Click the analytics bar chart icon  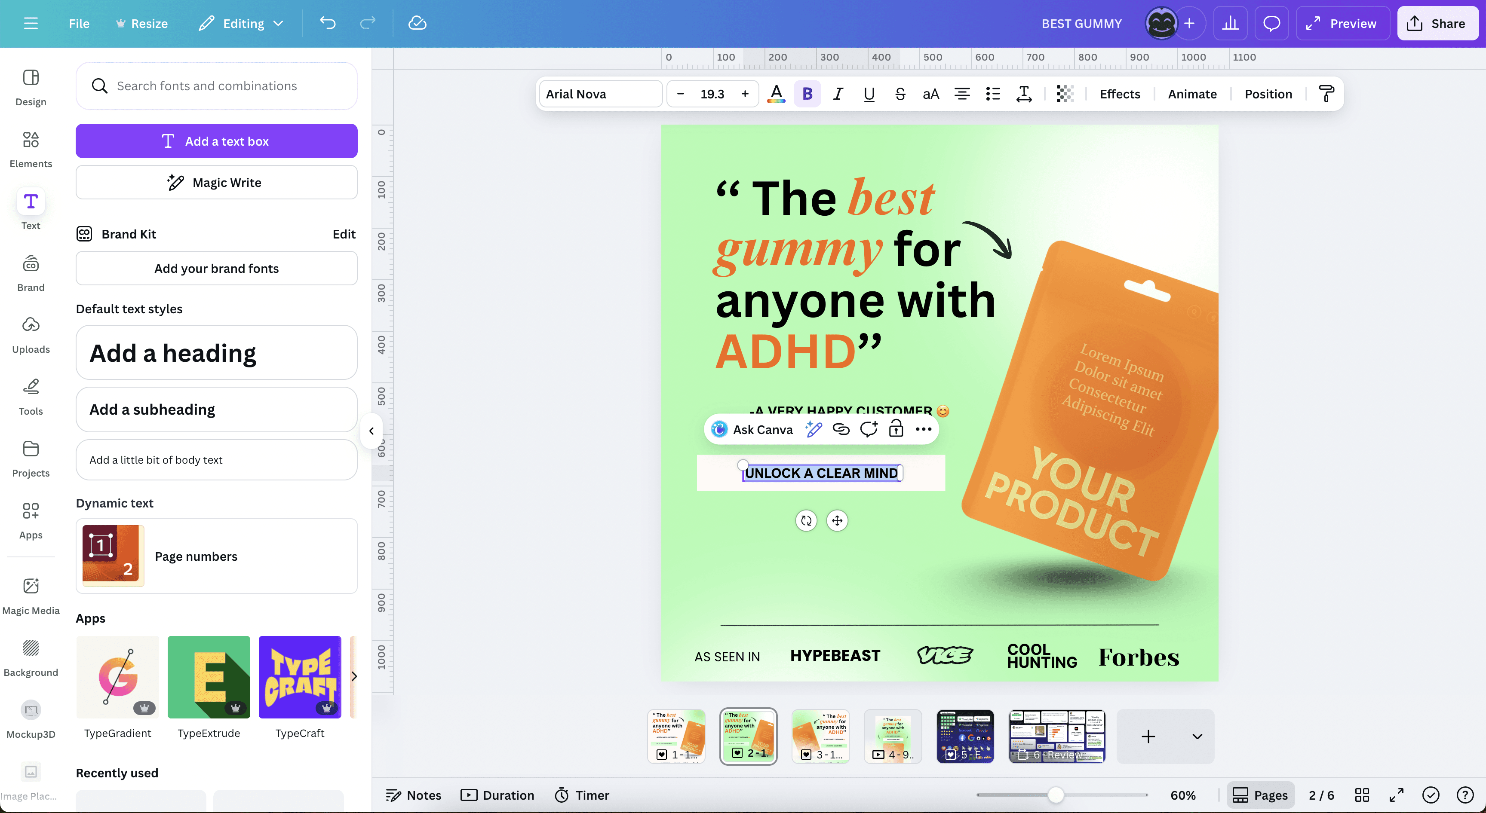[x=1230, y=23]
